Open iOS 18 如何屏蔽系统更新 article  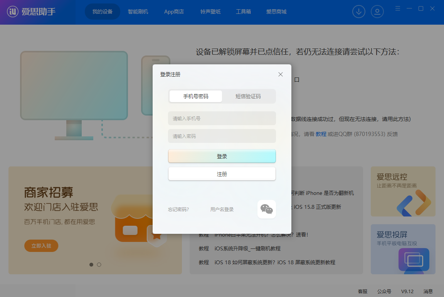[275, 262]
